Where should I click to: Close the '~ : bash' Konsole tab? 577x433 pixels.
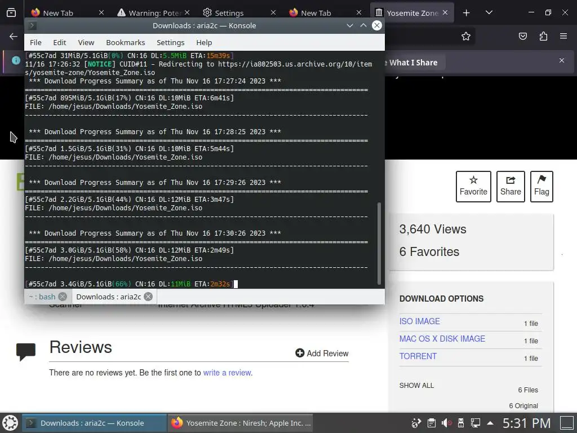(63, 297)
